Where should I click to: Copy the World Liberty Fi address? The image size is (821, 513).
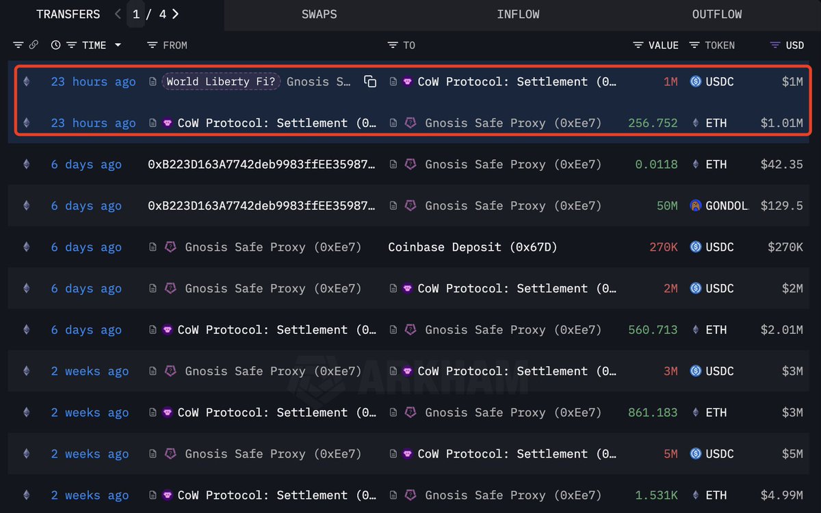point(370,82)
